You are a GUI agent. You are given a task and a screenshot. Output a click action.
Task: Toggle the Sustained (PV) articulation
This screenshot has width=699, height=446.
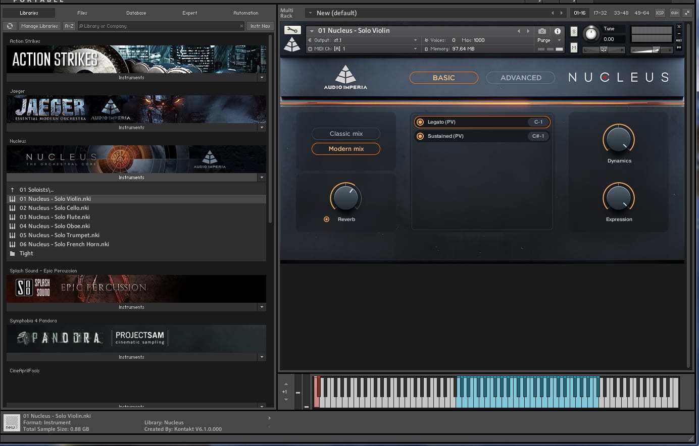[420, 136]
